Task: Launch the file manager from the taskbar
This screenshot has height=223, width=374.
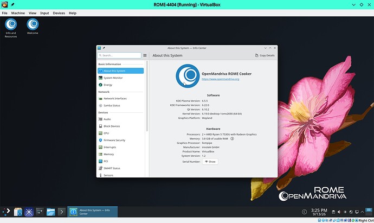Action: (51, 212)
